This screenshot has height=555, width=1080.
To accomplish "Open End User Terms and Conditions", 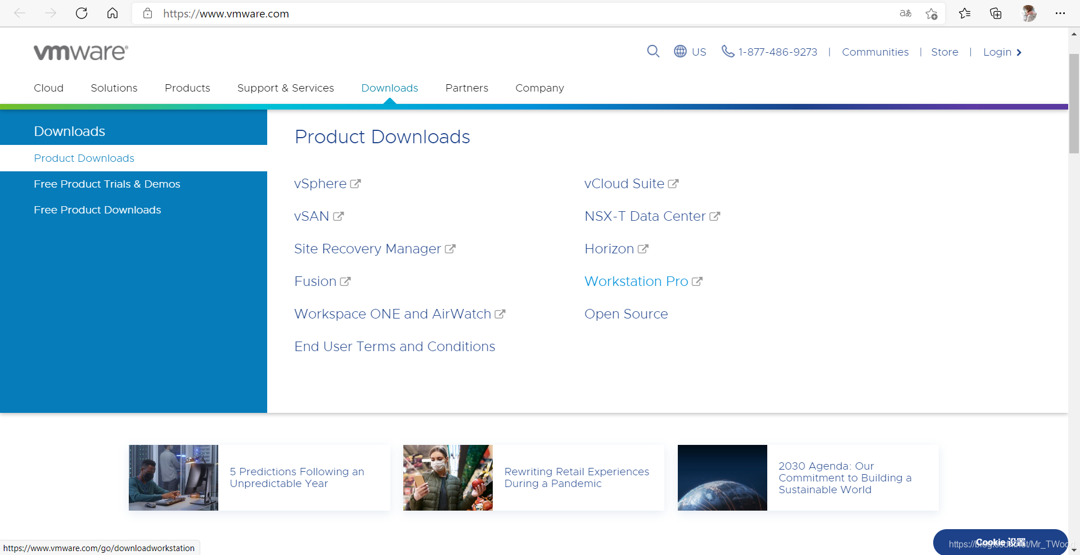I will 395,347.
